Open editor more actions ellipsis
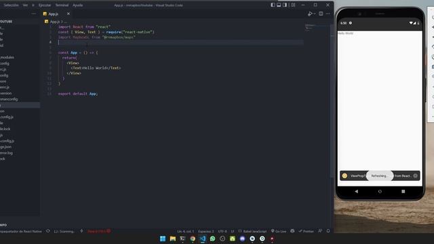 click(x=328, y=14)
